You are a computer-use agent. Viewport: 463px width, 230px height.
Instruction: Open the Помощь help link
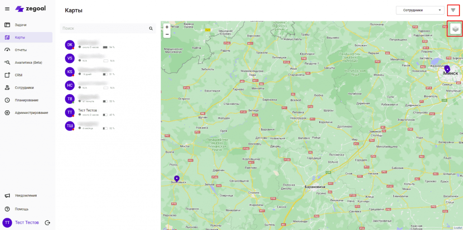pyautogui.click(x=21, y=209)
